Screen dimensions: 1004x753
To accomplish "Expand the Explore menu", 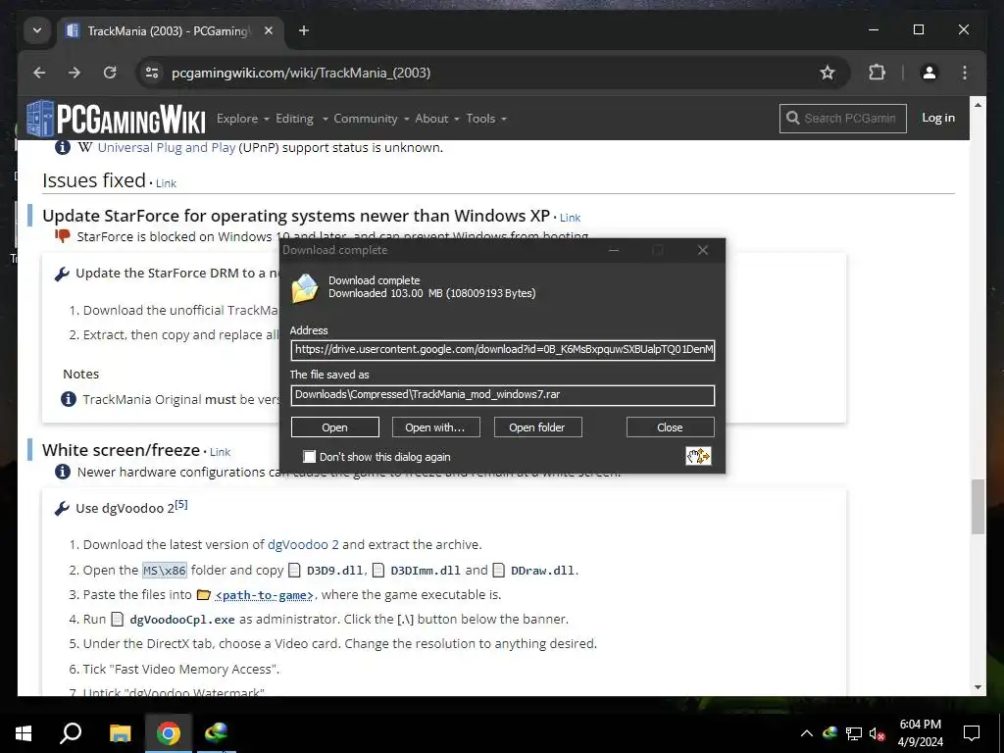I will tap(243, 119).
